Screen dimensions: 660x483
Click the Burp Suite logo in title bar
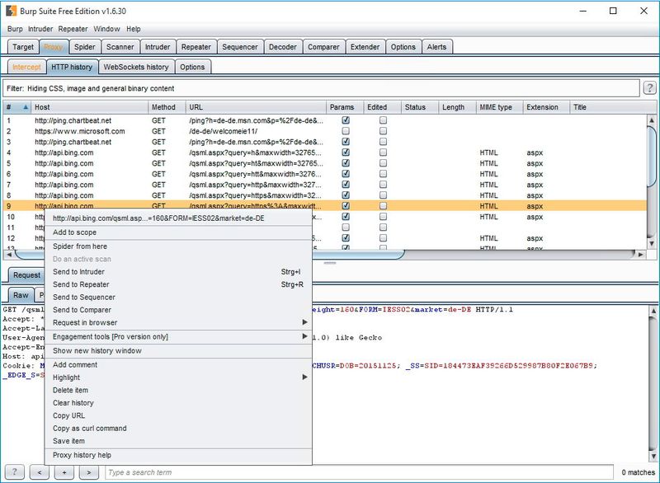(11, 11)
